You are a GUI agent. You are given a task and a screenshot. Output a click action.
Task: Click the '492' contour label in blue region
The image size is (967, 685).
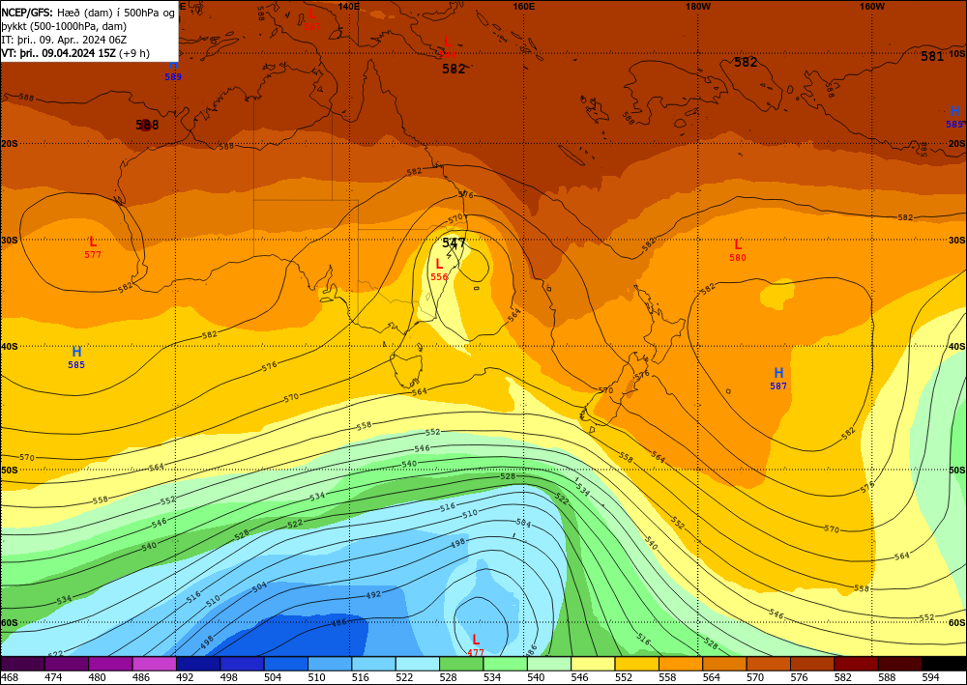point(373,595)
